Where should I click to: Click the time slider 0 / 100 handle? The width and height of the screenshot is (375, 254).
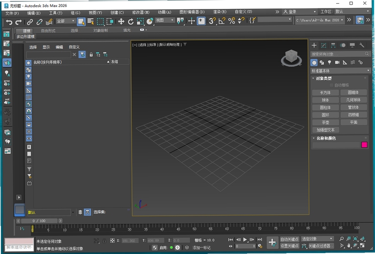click(x=39, y=221)
